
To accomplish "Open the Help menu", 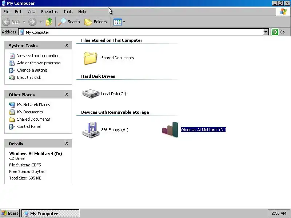I will coord(82,12).
